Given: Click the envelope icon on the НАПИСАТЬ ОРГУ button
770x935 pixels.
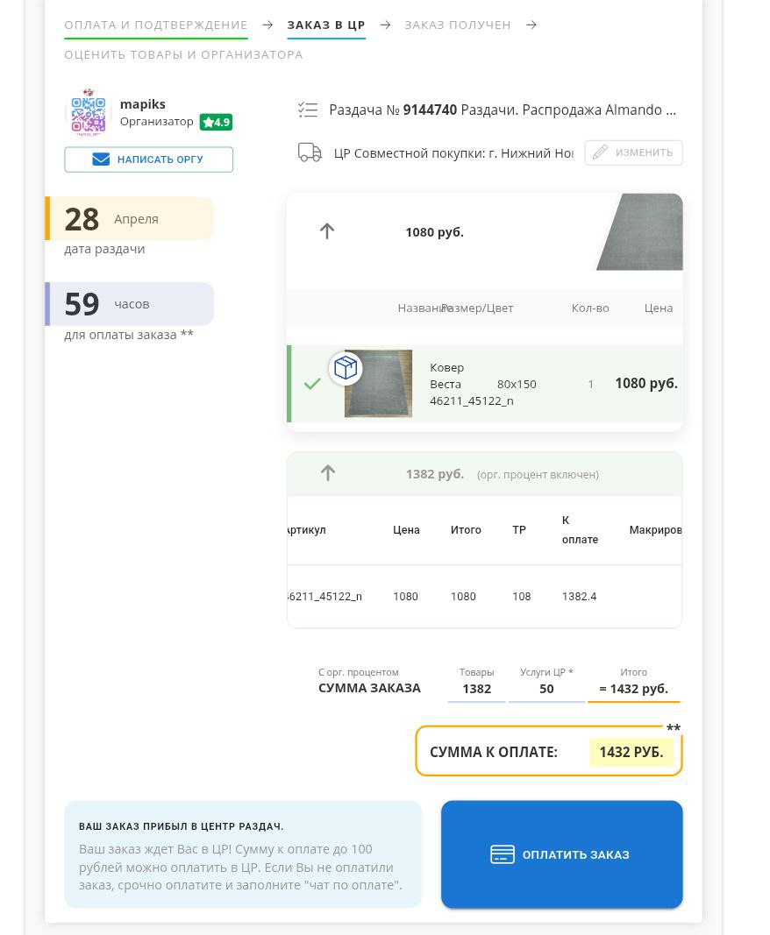Looking at the screenshot, I should [x=101, y=159].
